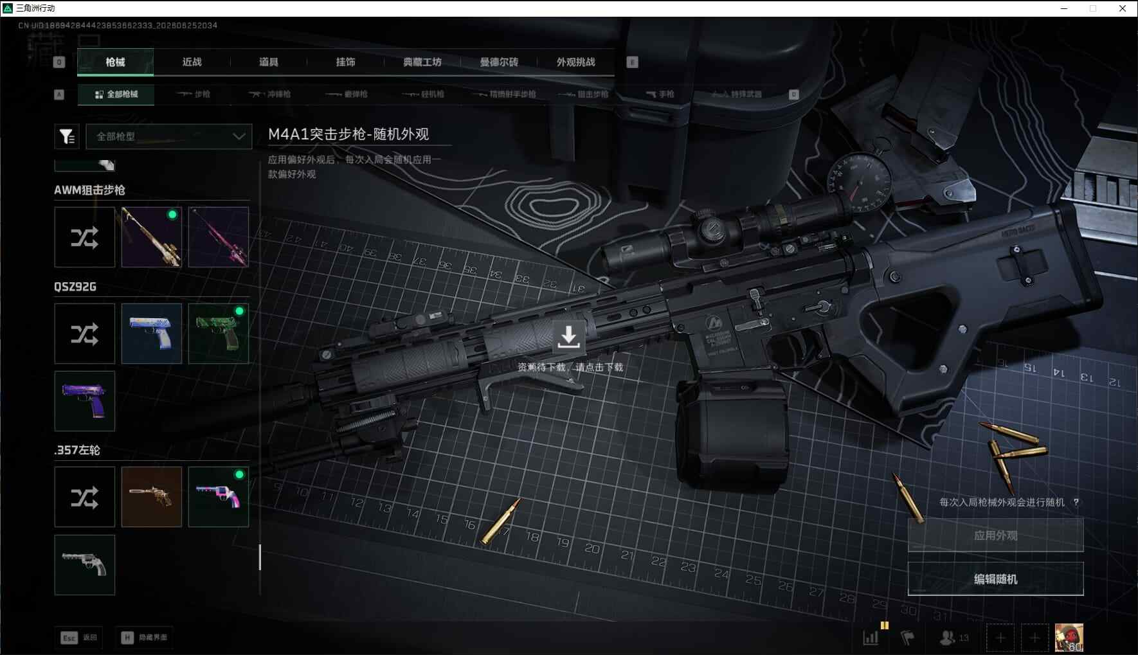Minimize the 三角洲行动 window
The image size is (1138, 655).
point(1064,8)
